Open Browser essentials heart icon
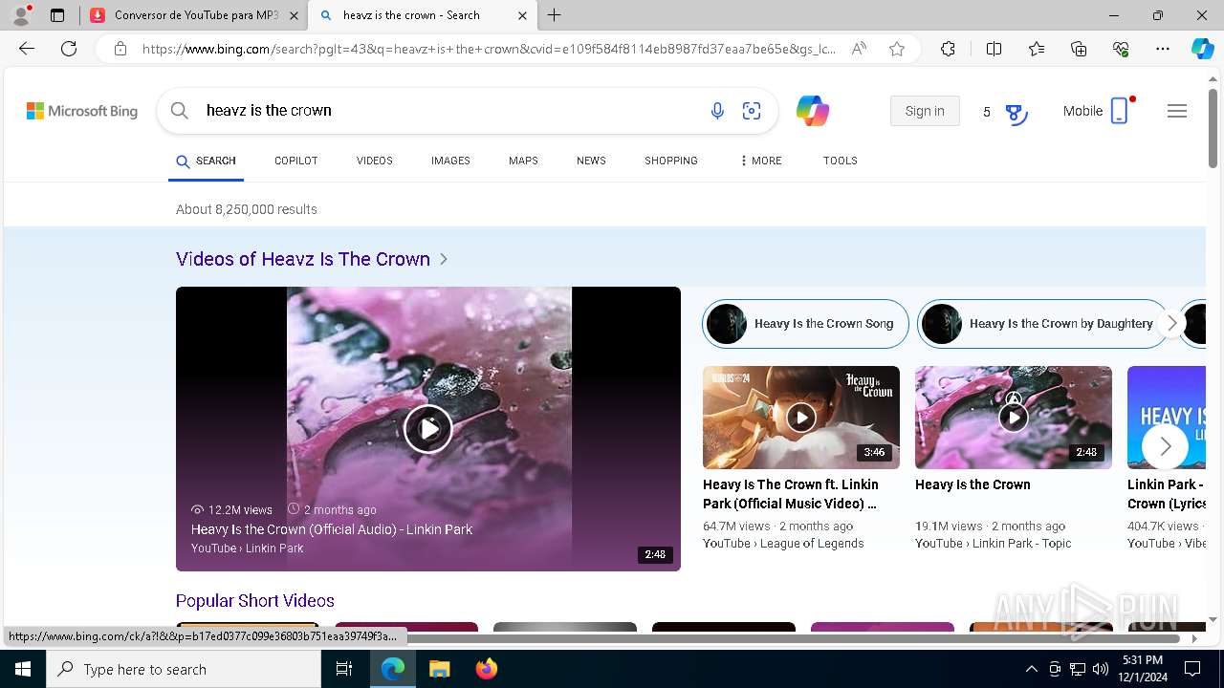 pyautogui.click(x=1121, y=49)
